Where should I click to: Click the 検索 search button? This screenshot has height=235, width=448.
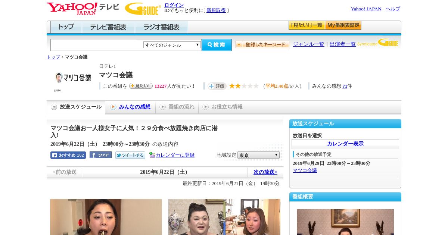pyautogui.click(x=217, y=45)
